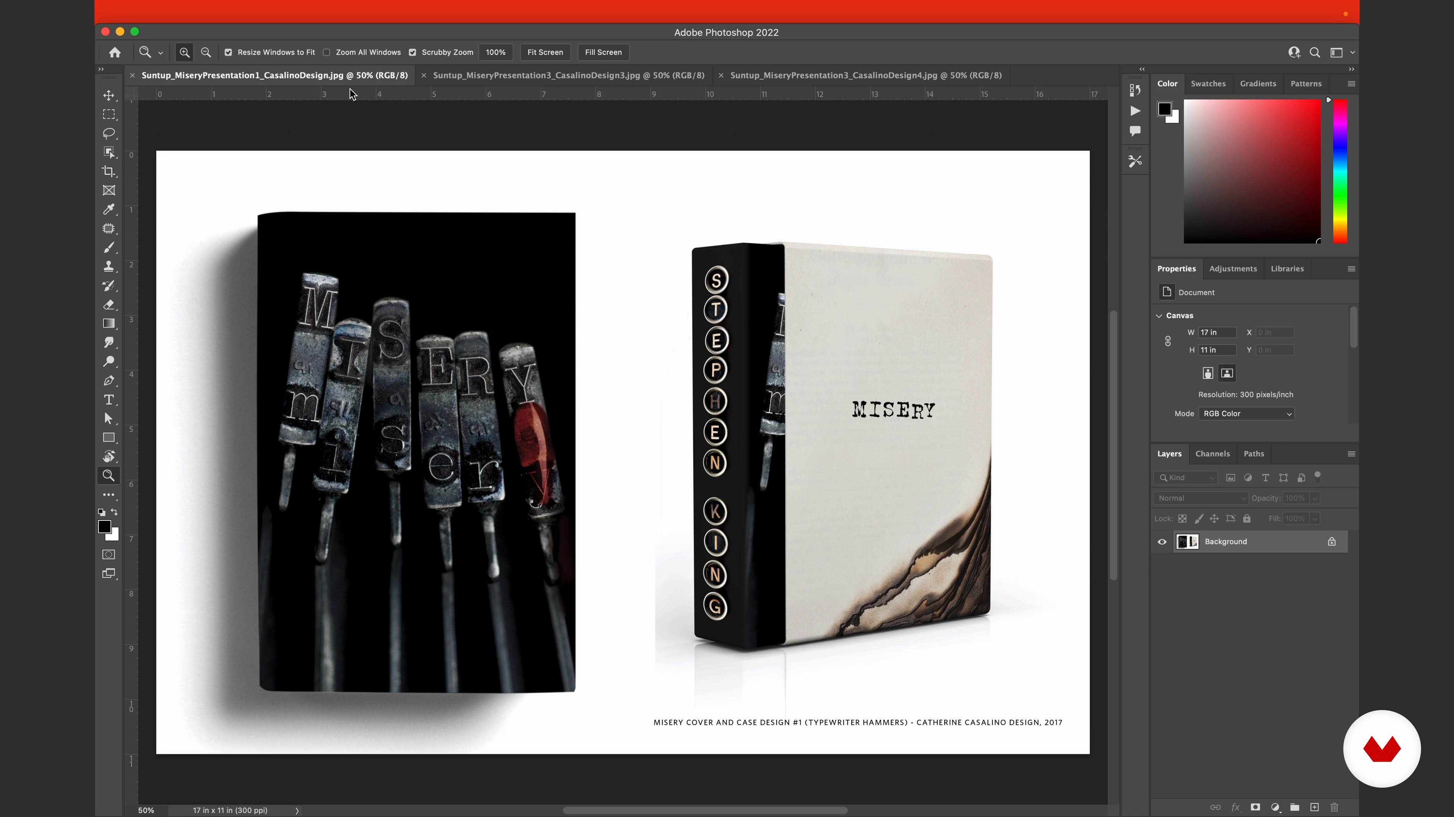The width and height of the screenshot is (1454, 817).
Task: Open layer filter Kind dropdown
Action: [x=1185, y=478]
